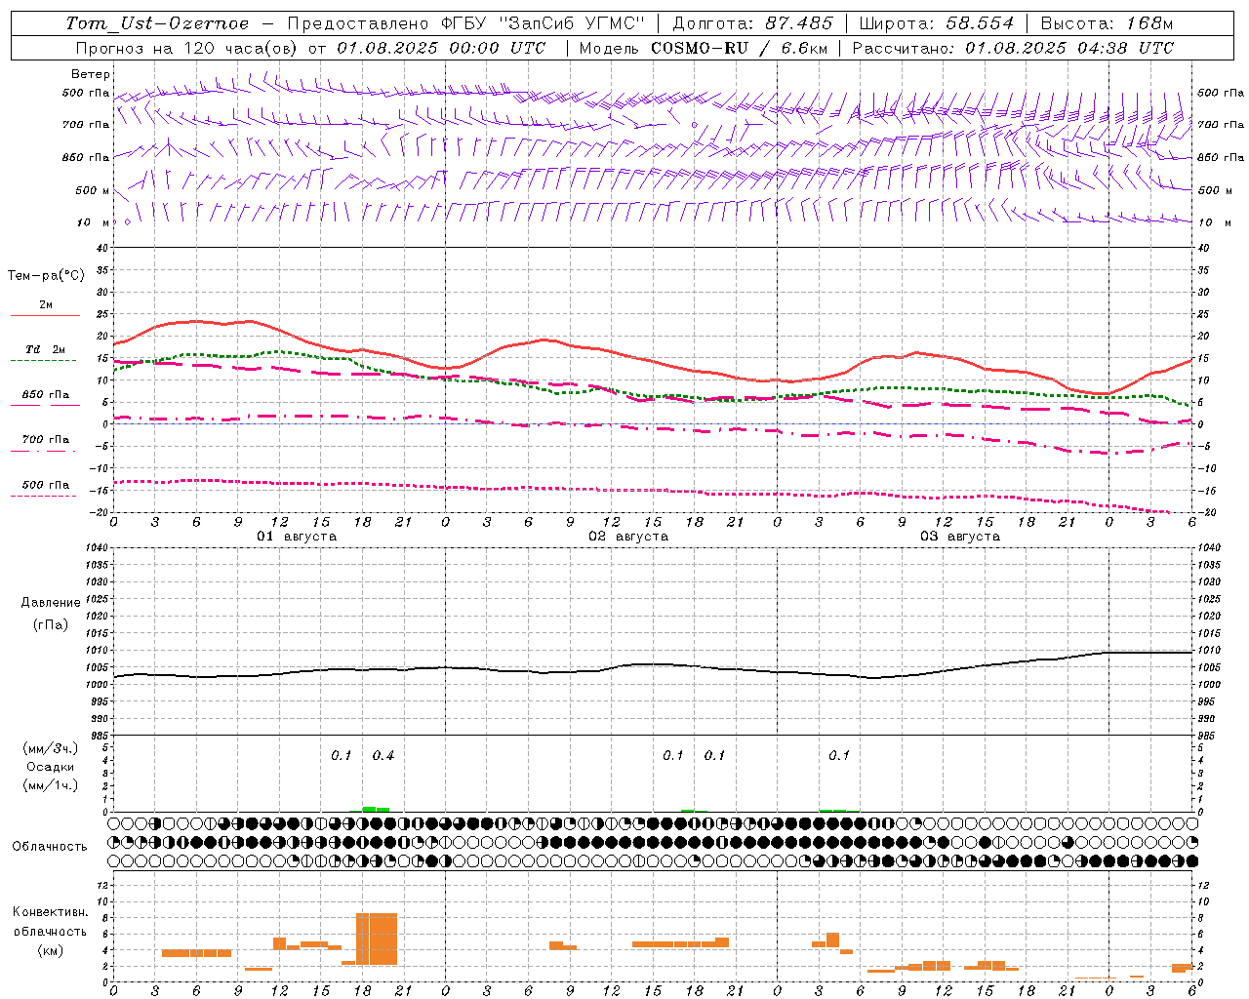Screen dimensions: 1249x999
Task: Select the (мм/3ч.) precipitation unit label
Action: click(x=51, y=748)
